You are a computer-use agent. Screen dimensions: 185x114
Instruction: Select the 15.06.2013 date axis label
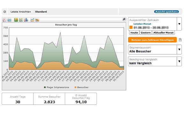tap(59, 76)
